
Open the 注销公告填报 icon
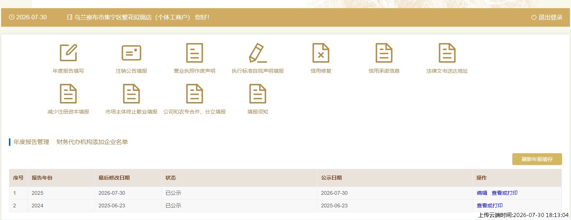coord(132,53)
